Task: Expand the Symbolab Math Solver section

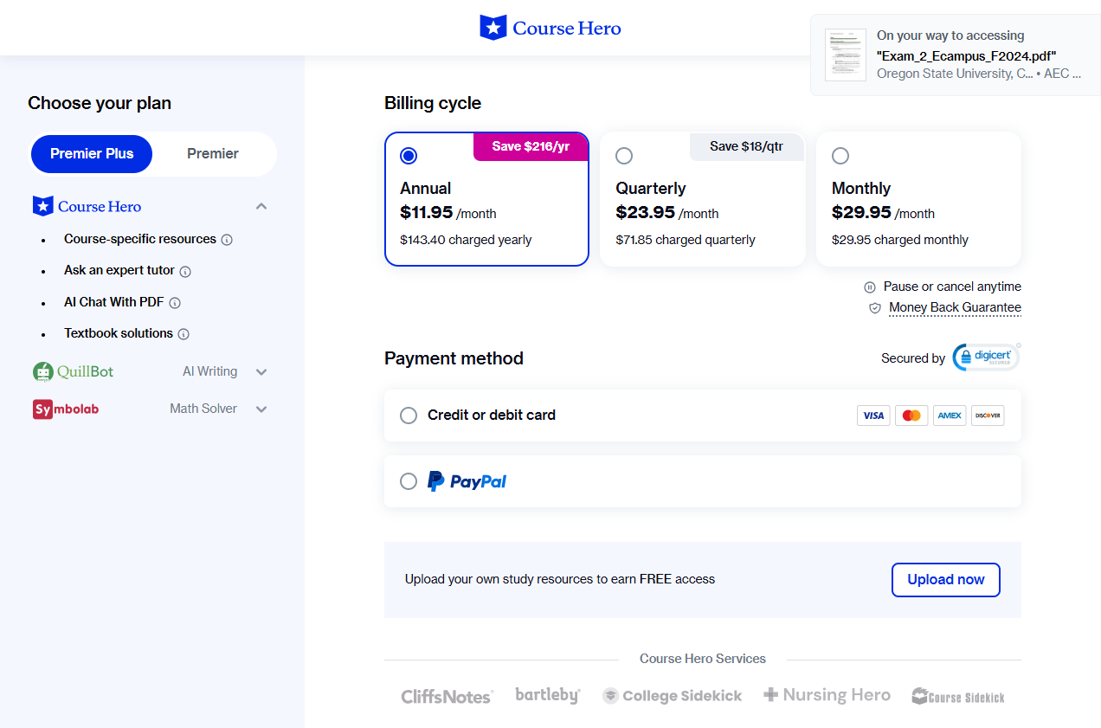Action: pos(261,409)
